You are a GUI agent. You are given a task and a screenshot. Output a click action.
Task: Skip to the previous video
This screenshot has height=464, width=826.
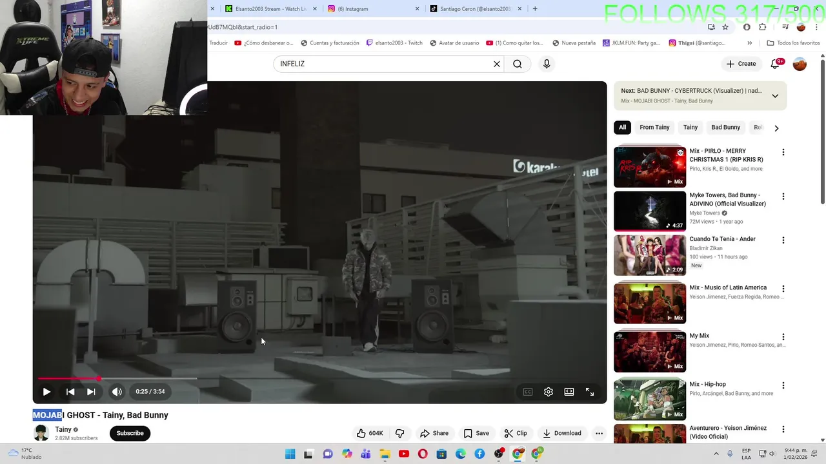pos(70,391)
